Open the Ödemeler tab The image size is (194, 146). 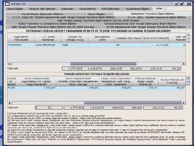click(x=67, y=9)
